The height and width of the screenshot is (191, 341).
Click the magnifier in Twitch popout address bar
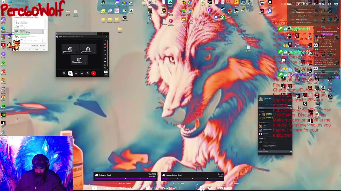[107, 37]
